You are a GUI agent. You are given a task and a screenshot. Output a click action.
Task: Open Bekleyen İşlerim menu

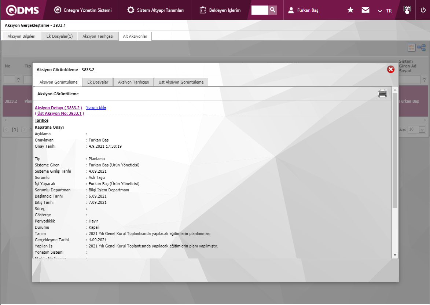click(x=220, y=10)
